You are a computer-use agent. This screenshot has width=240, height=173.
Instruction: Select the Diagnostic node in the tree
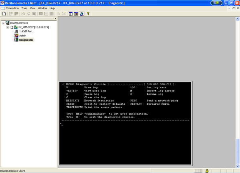pyautogui.click(x=26, y=40)
